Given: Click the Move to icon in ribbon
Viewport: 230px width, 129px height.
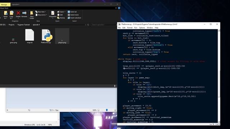Looking at the screenshot, I should pos(5,15).
